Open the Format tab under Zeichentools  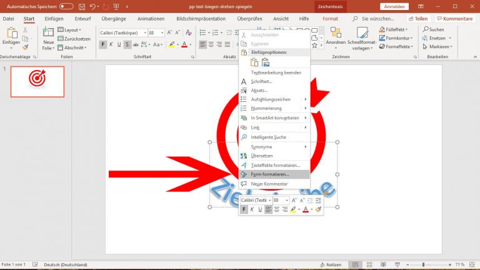pos(330,19)
